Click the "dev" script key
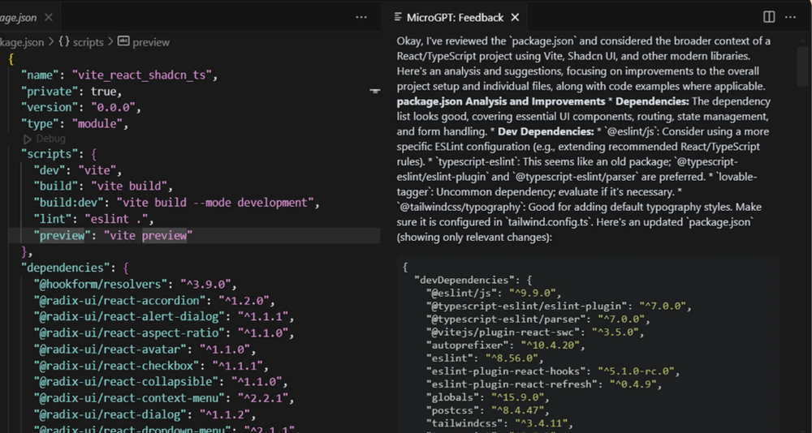This screenshot has width=812, height=433. point(50,170)
